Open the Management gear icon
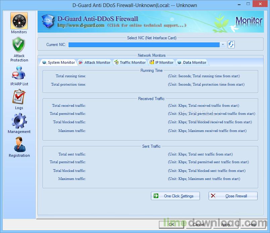 pos(19,121)
